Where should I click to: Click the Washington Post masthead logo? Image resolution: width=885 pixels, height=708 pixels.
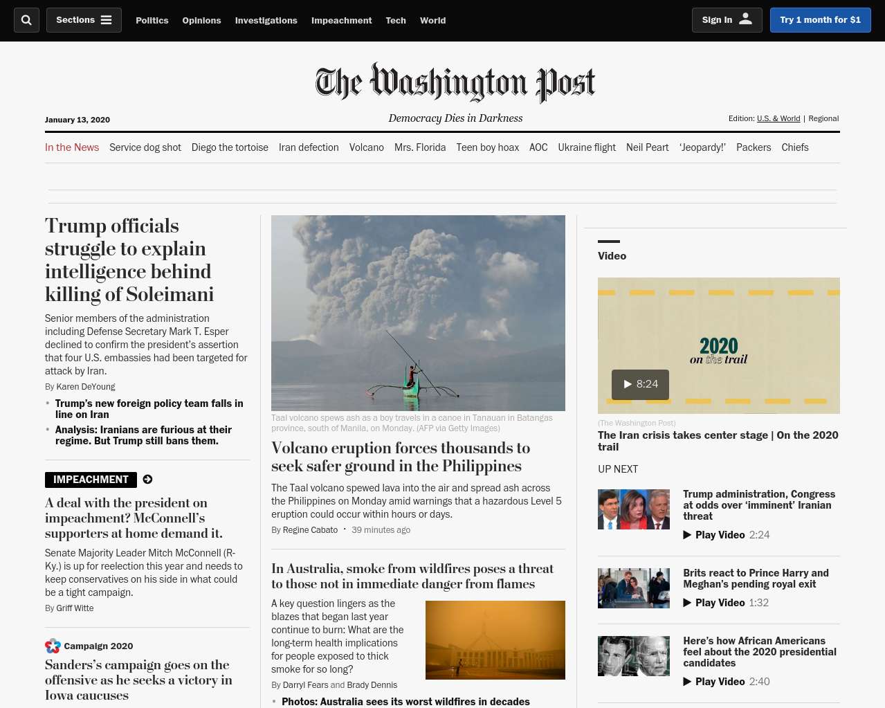coord(455,83)
